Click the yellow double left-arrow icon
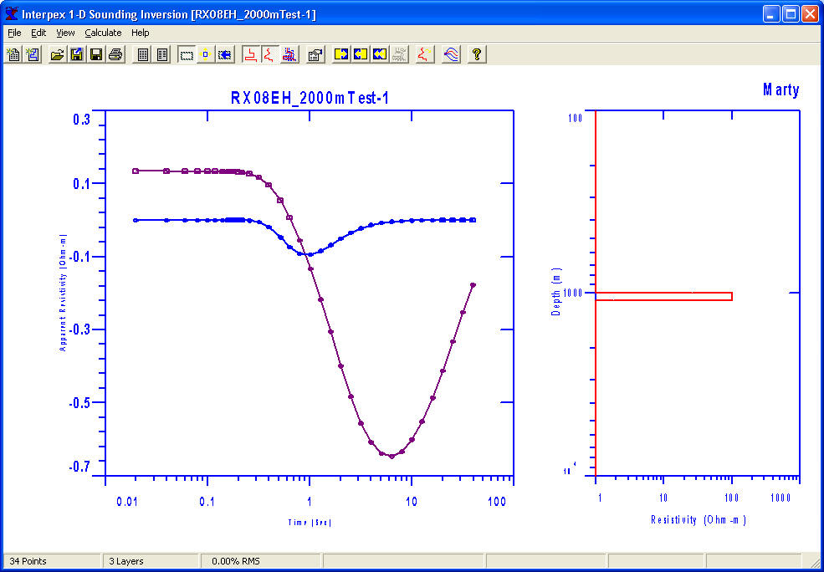Image resolution: width=824 pixels, height=572 pixels. 380,54
